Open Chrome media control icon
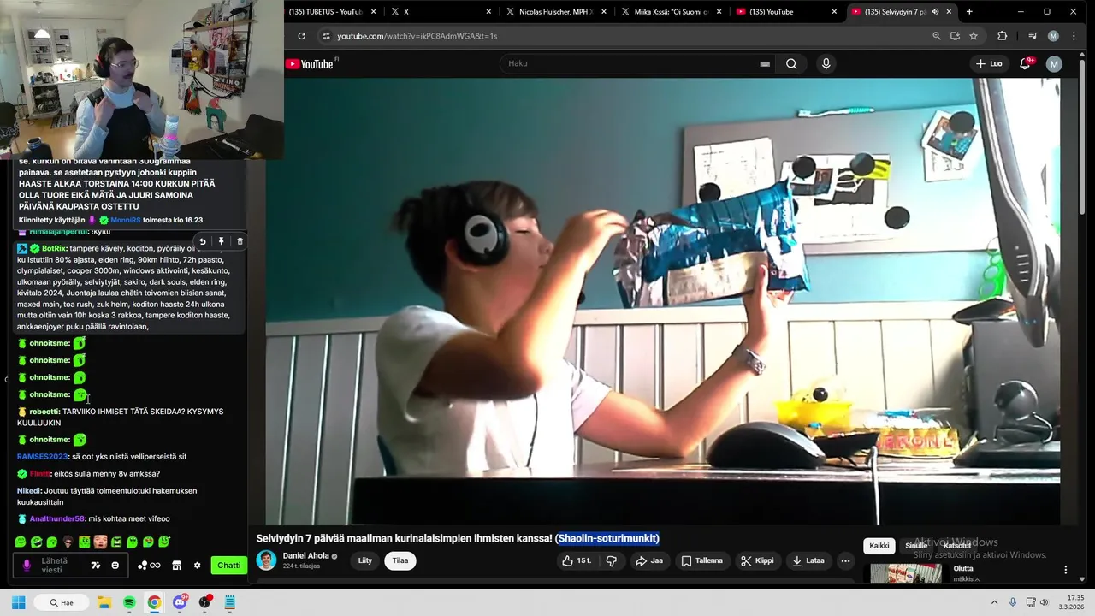The height and width of the screenshot is (616, 1095). point(1033,36)
